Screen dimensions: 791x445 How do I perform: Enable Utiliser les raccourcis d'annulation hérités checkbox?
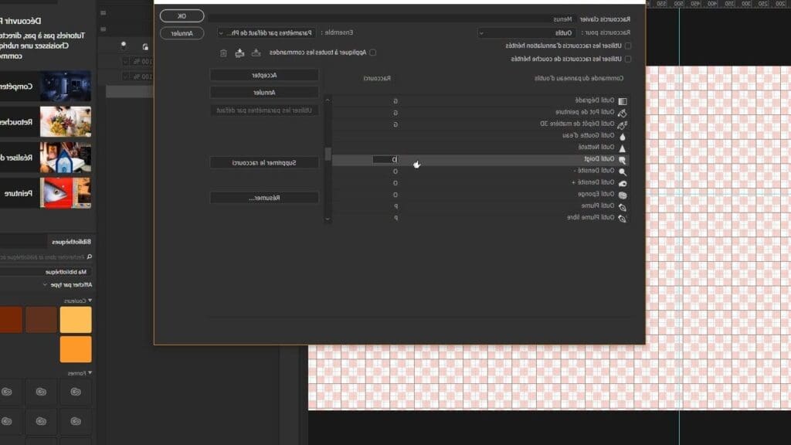(628, 46)
